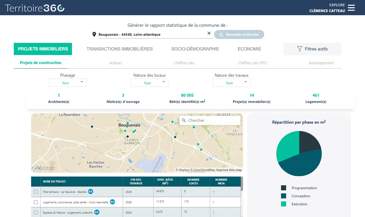This screenshot has width=365, height=217.
Task: Click the dark marker near La Ravardière
Action: [92, 127]
